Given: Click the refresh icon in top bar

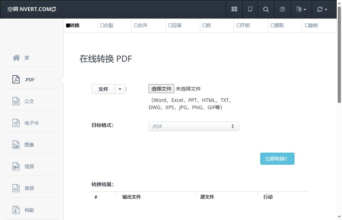Looking at the screenshot, I should (320, 9).
